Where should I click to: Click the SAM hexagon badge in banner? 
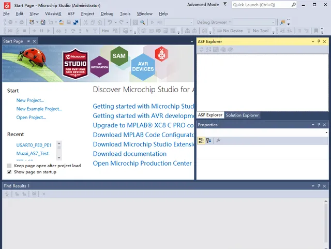(x=119, y=56)
